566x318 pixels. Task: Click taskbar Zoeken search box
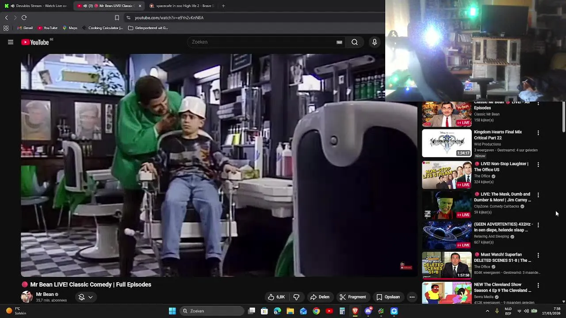pos(212,311)
